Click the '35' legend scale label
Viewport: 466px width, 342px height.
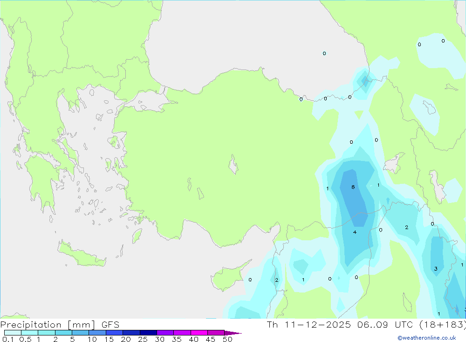point(177,339)
